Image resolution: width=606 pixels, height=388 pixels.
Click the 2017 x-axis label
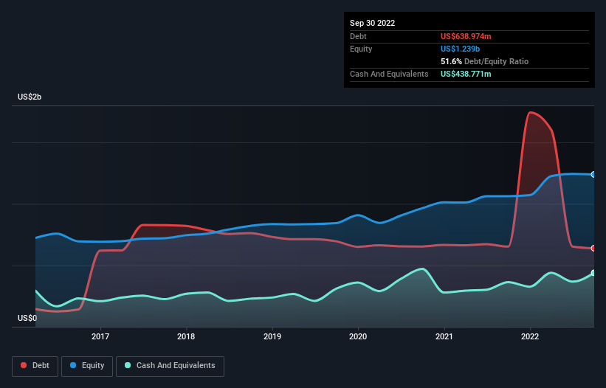point(100,336)
